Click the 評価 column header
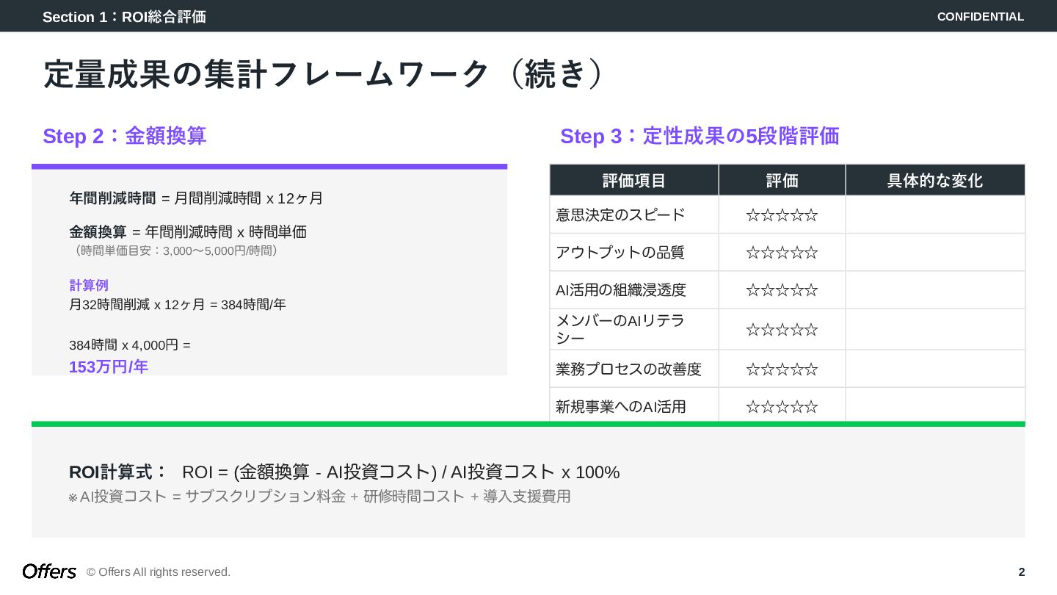Viewport: 1057px width, 595px height. [782, 181]
